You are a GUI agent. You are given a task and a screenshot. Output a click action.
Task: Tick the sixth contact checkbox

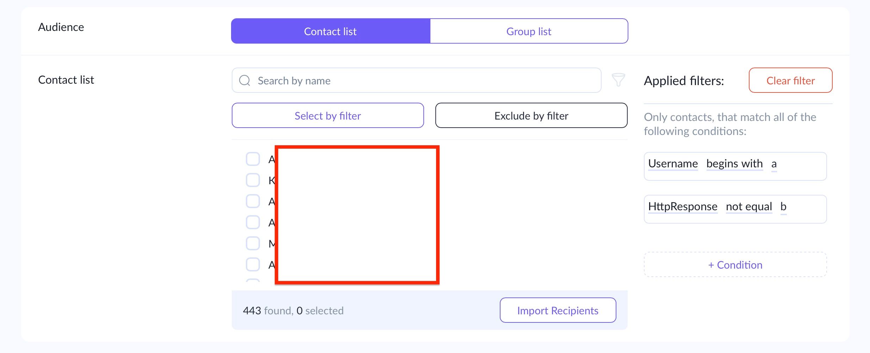pyautogui.click(x=253, y=264)
